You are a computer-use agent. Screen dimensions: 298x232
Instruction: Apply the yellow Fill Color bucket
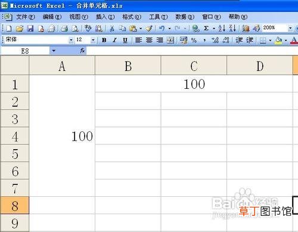click(x=278, y=41)
